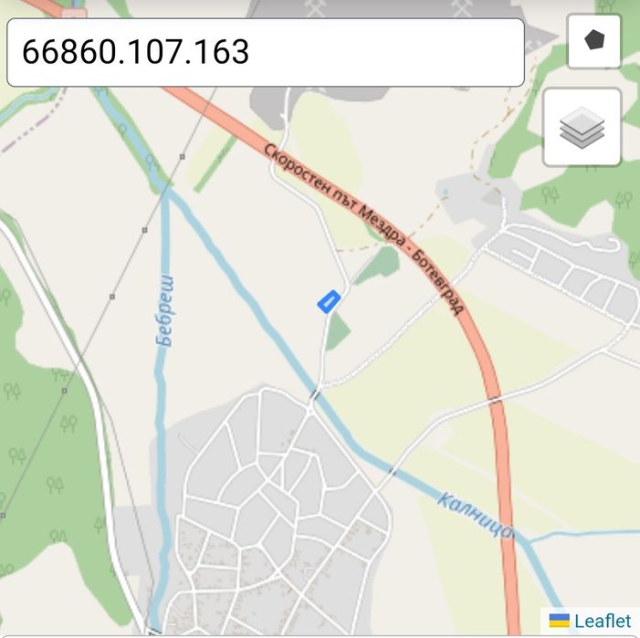Open the stacked map layers control
The height and width of the screenshot is (638, 640).
tap(582, 127)
